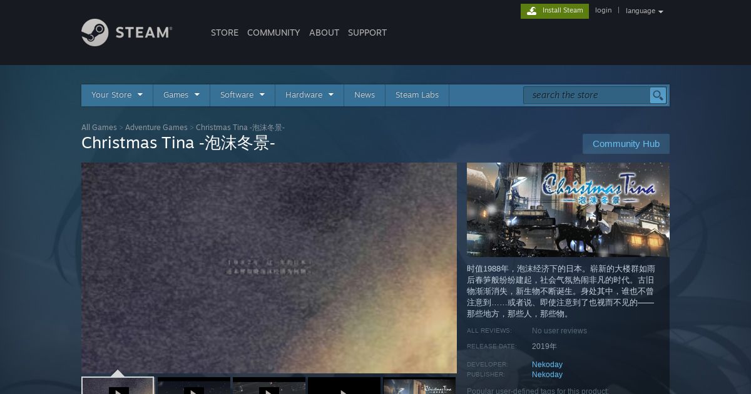Expand the Your Store dropdown
The width and height of the screenshot is (751, 394).
coord(117,95)
